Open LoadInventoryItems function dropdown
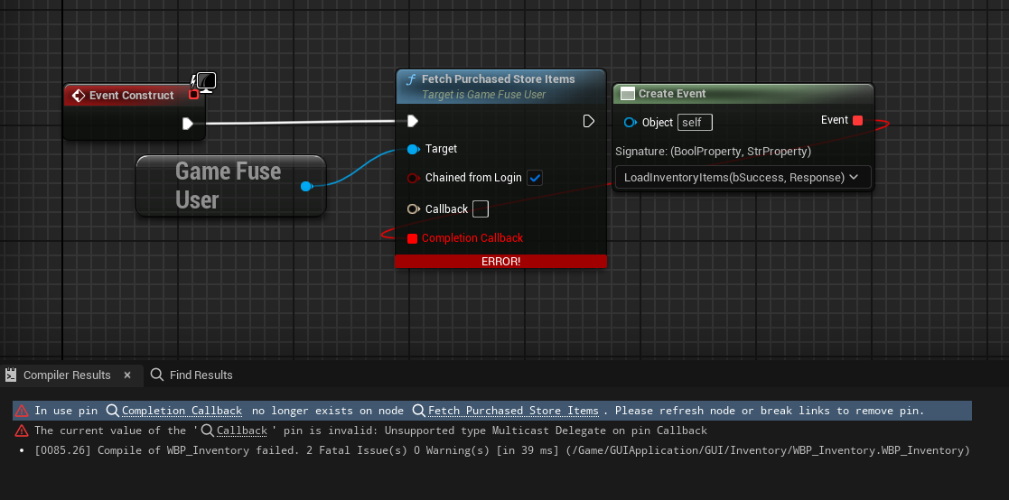 point(743,178)
